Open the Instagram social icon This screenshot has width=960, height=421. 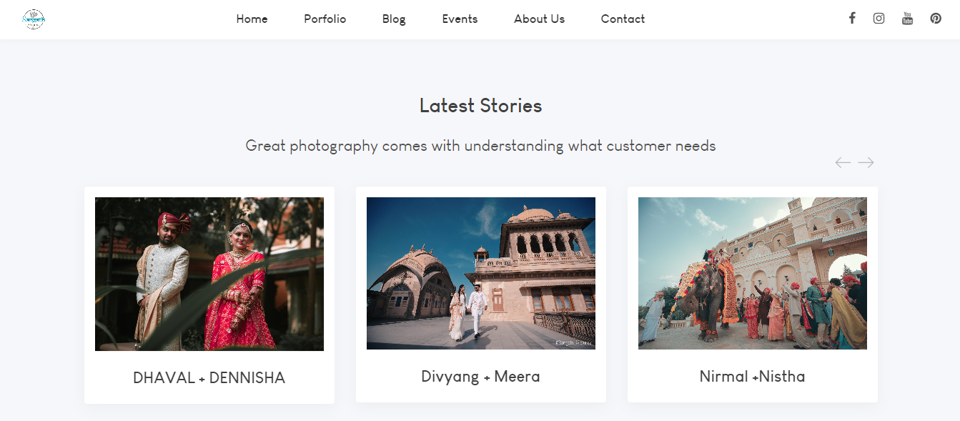tap(879, 19)
